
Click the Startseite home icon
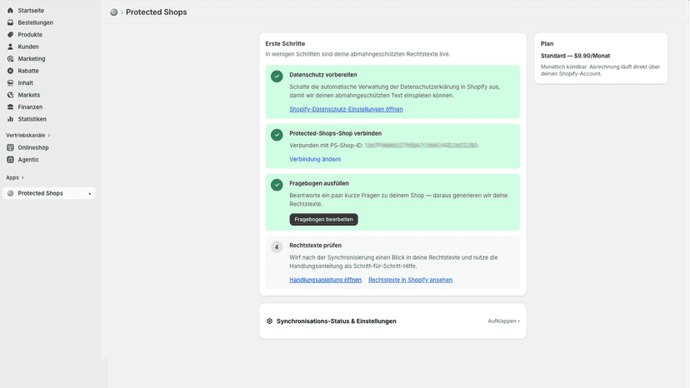coord(10,10)
